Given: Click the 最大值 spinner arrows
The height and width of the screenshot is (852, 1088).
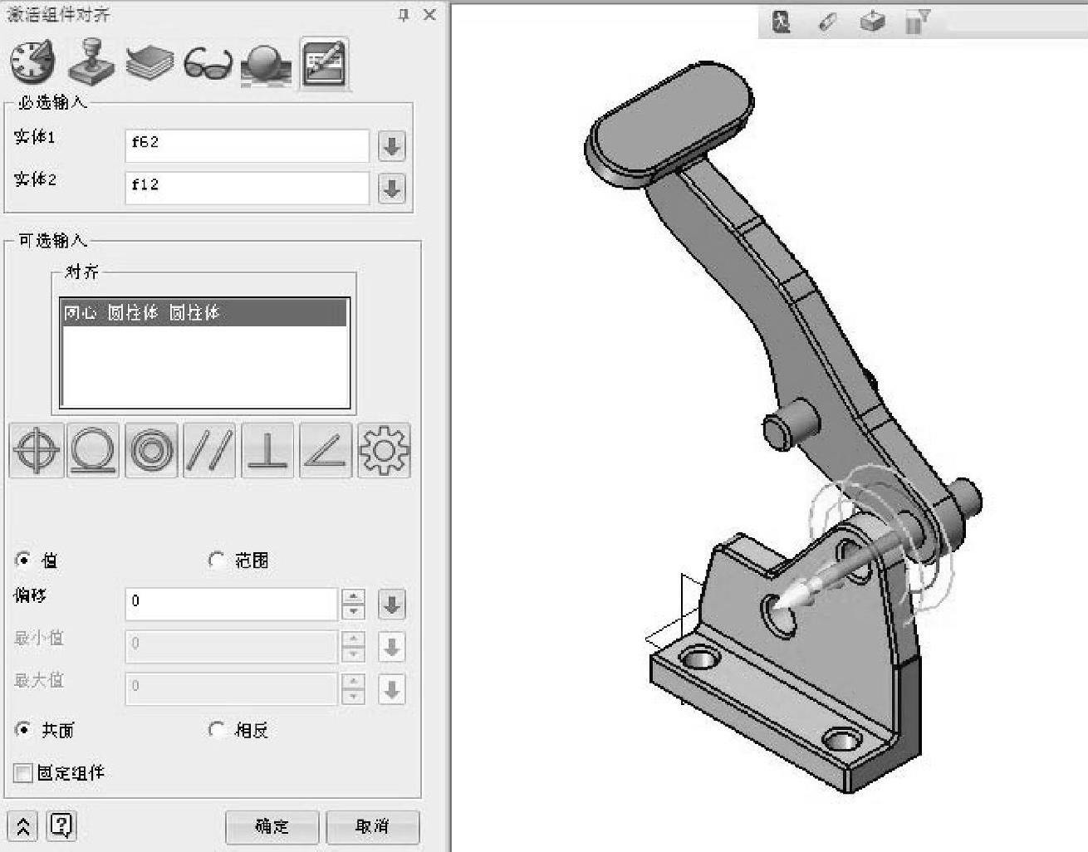Looking at the screenshot, I should [354, 689].
